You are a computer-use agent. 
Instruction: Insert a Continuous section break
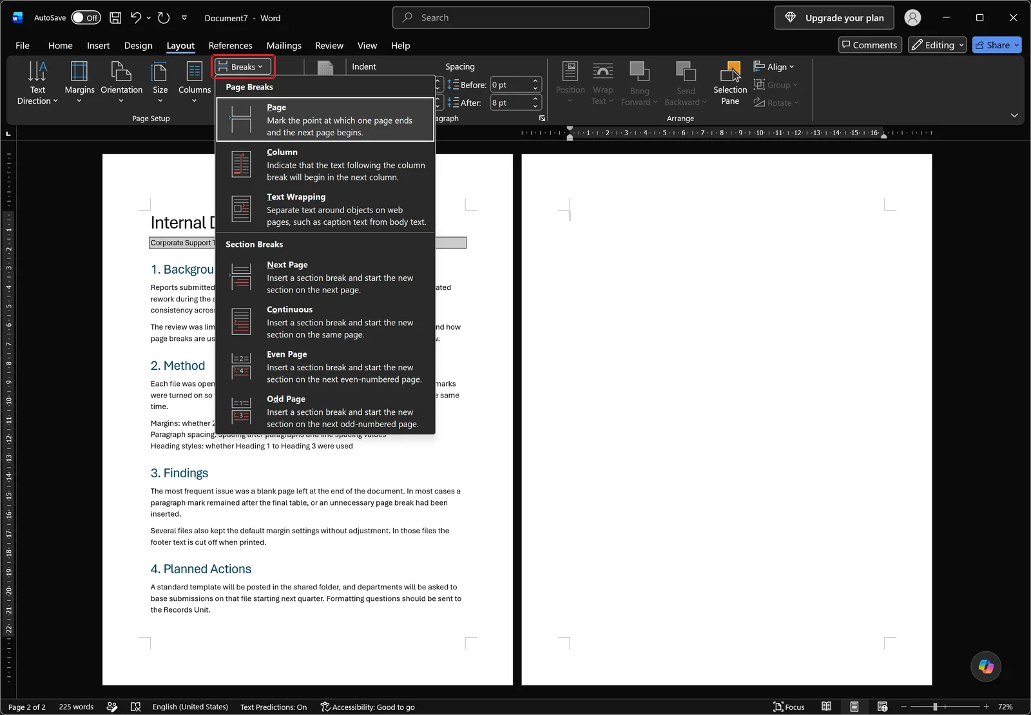click(325, 322)
